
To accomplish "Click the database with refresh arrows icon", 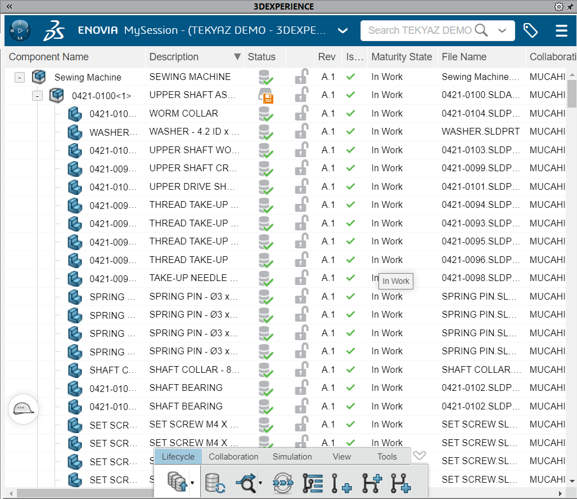I will (x=215, y=483).
